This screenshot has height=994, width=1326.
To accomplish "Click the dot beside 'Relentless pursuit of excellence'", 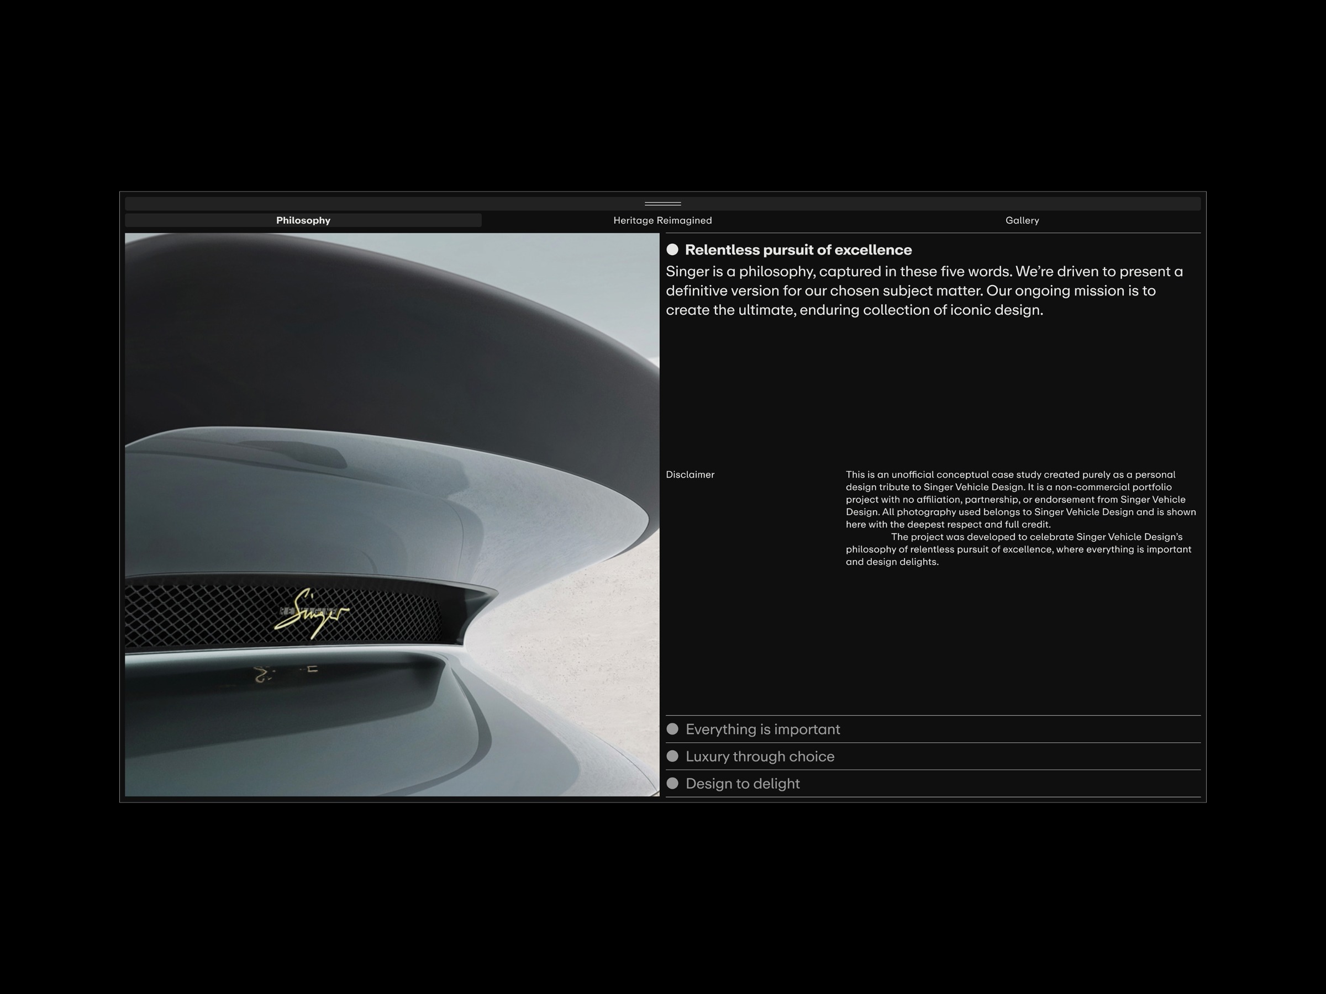I will point(672,250).
